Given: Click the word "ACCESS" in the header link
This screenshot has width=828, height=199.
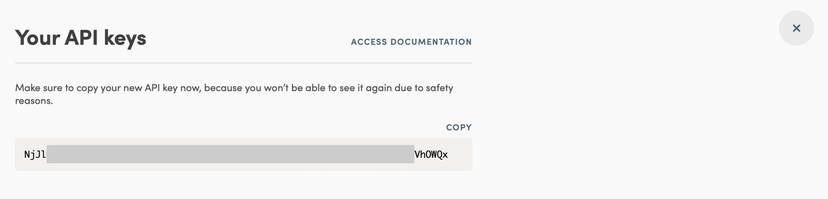Looking at the screenshot, I should pos(369,42).
